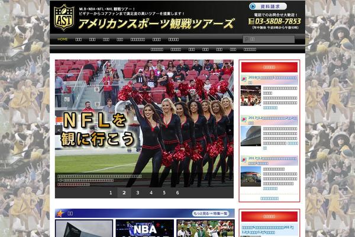Open the NBA featured thumbnail
The width and height of the screenshot is (355, 237).
(x=145, y=228)
